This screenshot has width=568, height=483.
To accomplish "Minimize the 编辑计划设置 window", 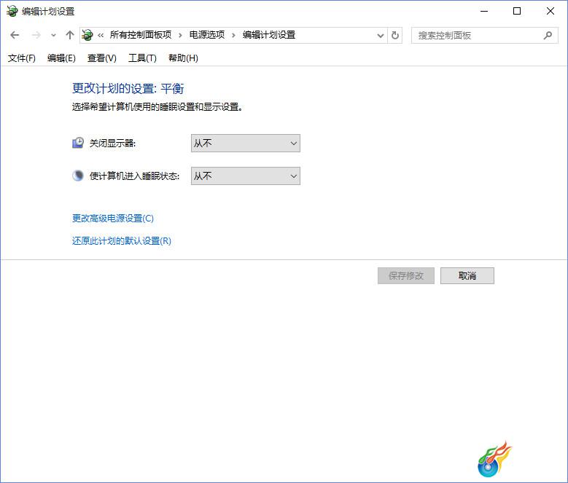I will (484, 11).
